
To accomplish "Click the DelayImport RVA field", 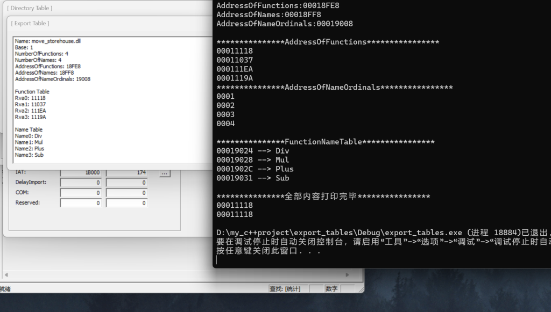I will tap(81, 183).
